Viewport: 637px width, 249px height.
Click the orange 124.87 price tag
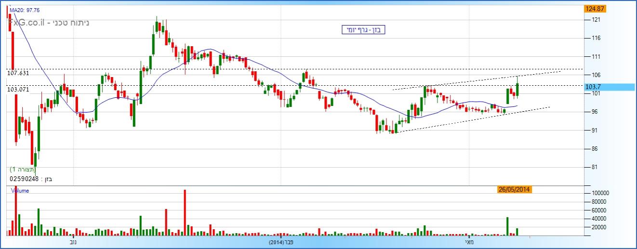coord(594,9)
